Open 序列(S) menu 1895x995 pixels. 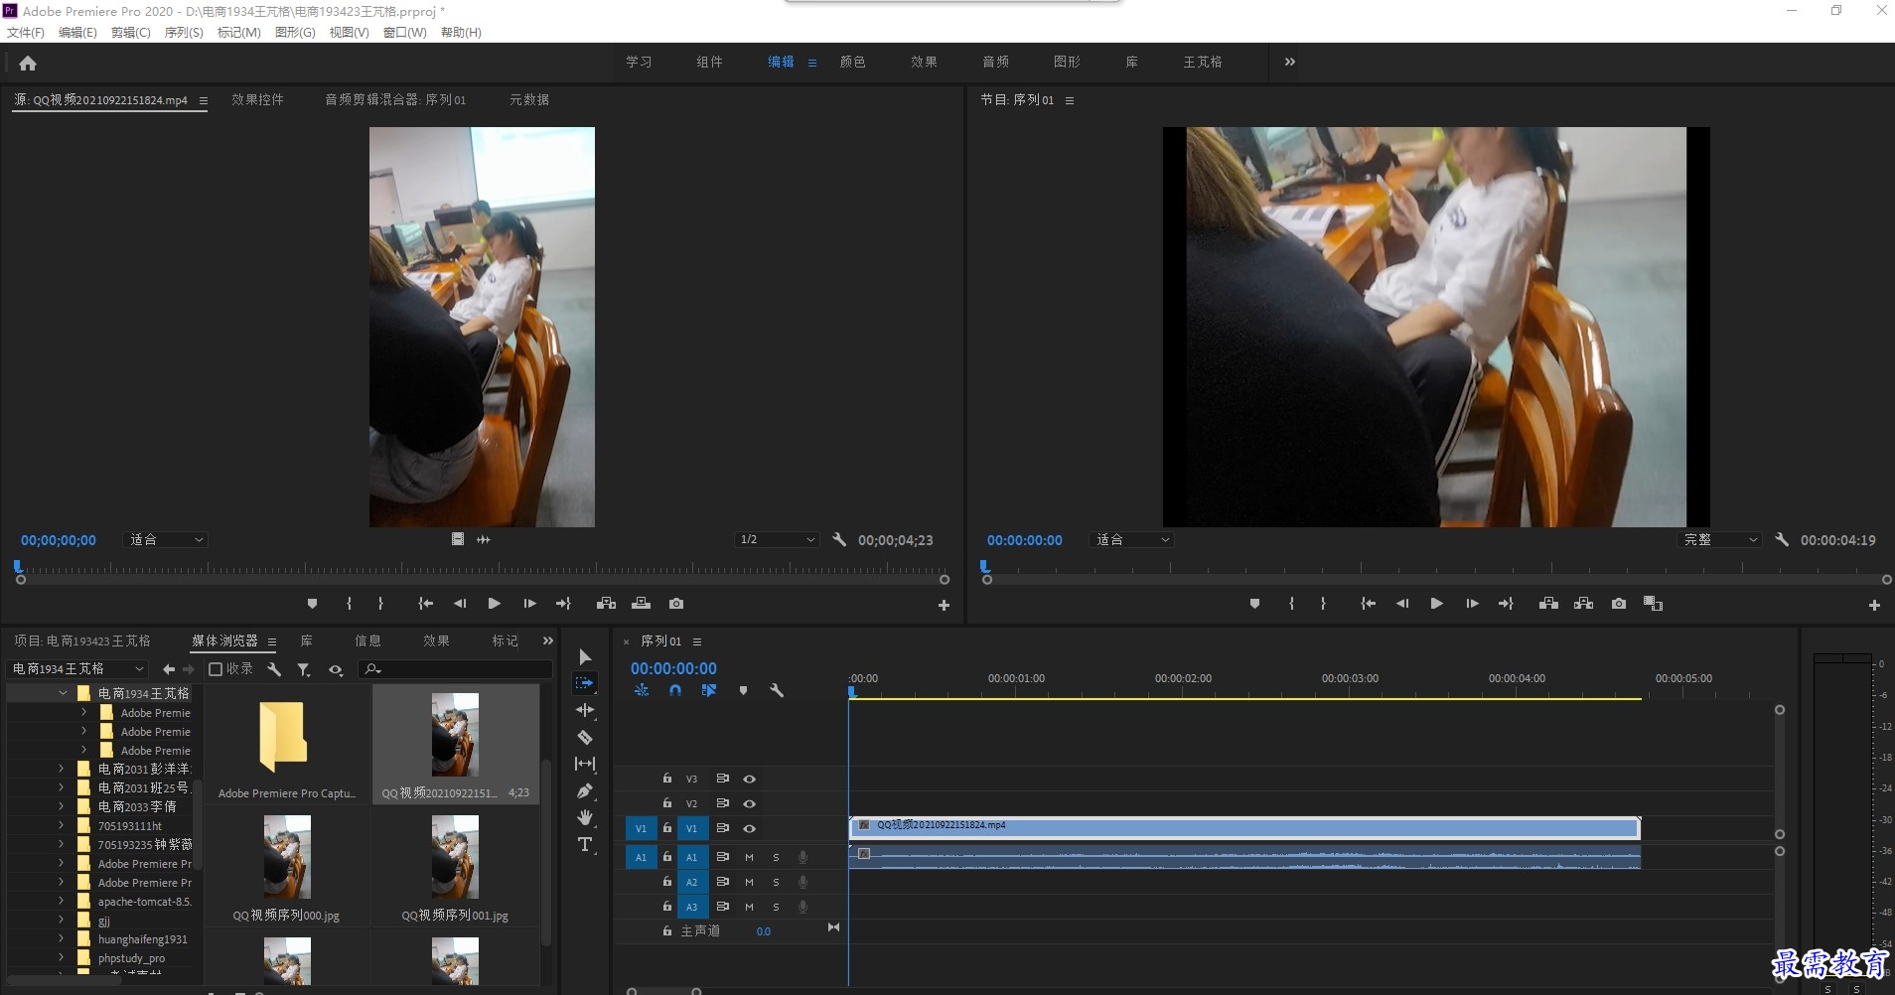184,33
